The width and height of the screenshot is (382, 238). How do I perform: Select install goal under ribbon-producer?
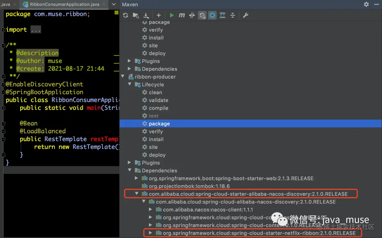click(156, 139)
